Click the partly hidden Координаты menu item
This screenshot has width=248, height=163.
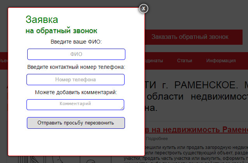(154, 61)
